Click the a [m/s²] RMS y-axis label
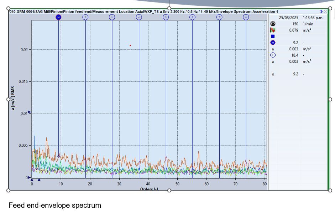This screenshot has width=335, height=216. pos(13,98)
